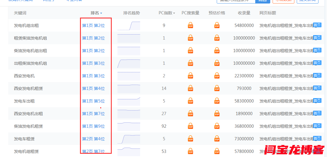View the rank trend chart for 西安发电机出租
Image resolution: width=327 pixels, height=157 pixels.
[129, 114]
